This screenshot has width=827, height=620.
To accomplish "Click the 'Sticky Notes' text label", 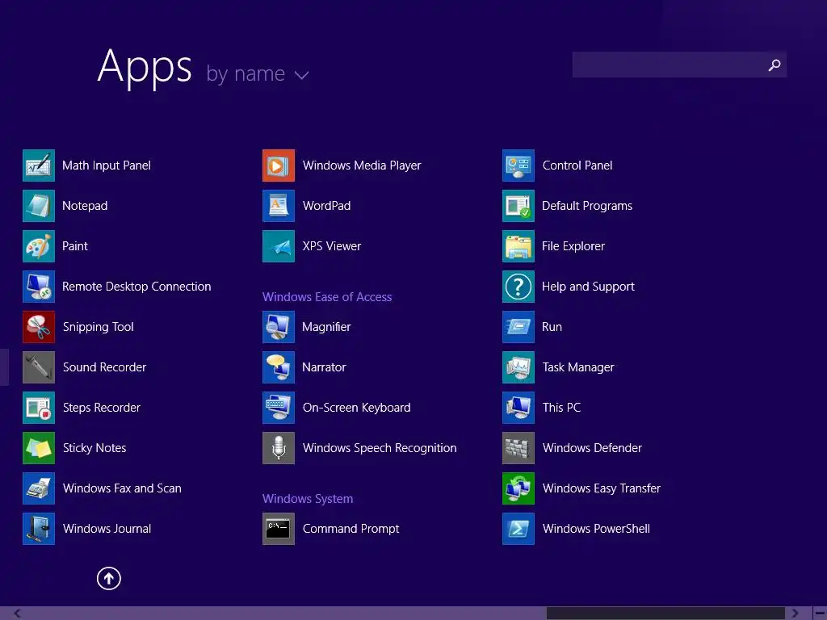I will [94, 447].
